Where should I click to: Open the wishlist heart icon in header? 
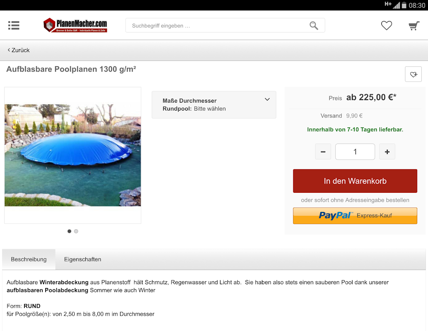[387, 25]
